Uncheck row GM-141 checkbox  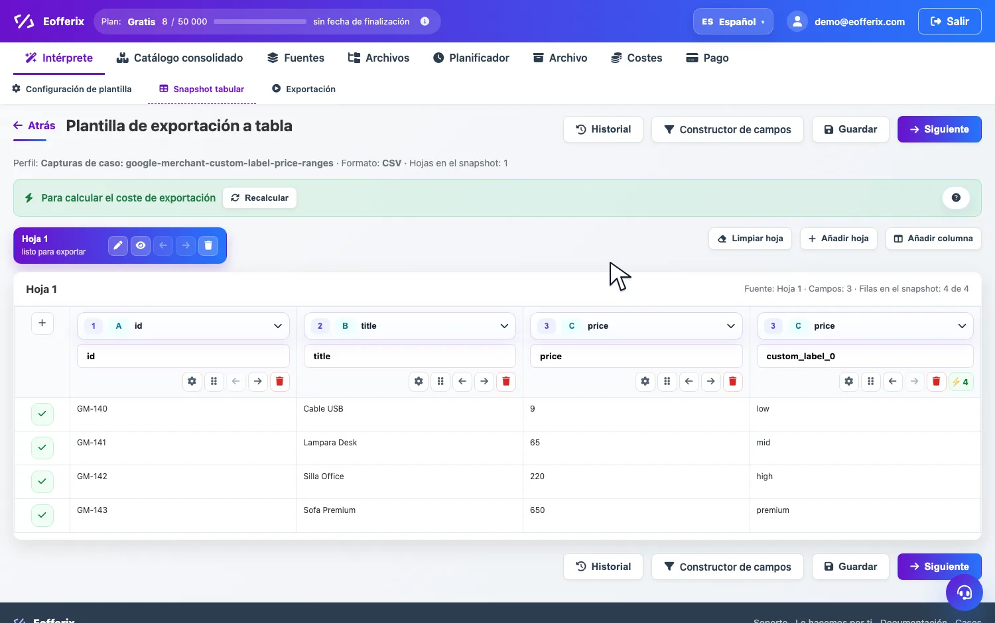coord(42,447)
